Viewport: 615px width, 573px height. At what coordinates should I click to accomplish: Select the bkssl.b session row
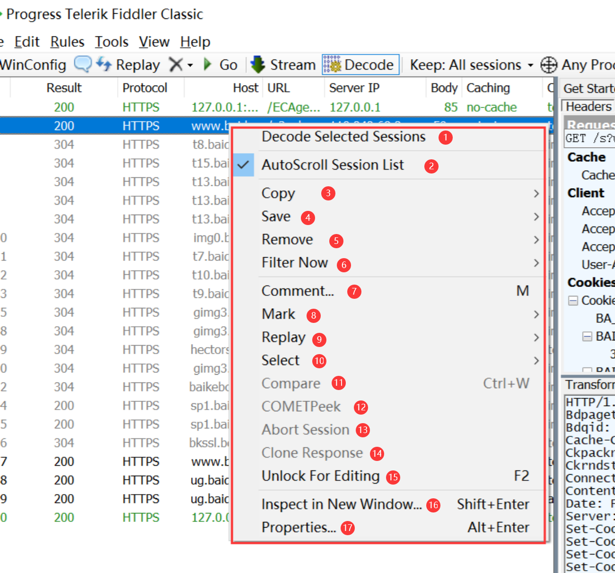click(115, 443)
